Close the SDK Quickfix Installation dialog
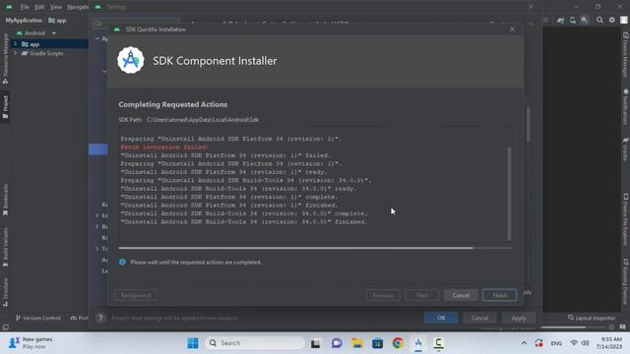This screenshot has height=354, width=630. (x=512, y=29)
